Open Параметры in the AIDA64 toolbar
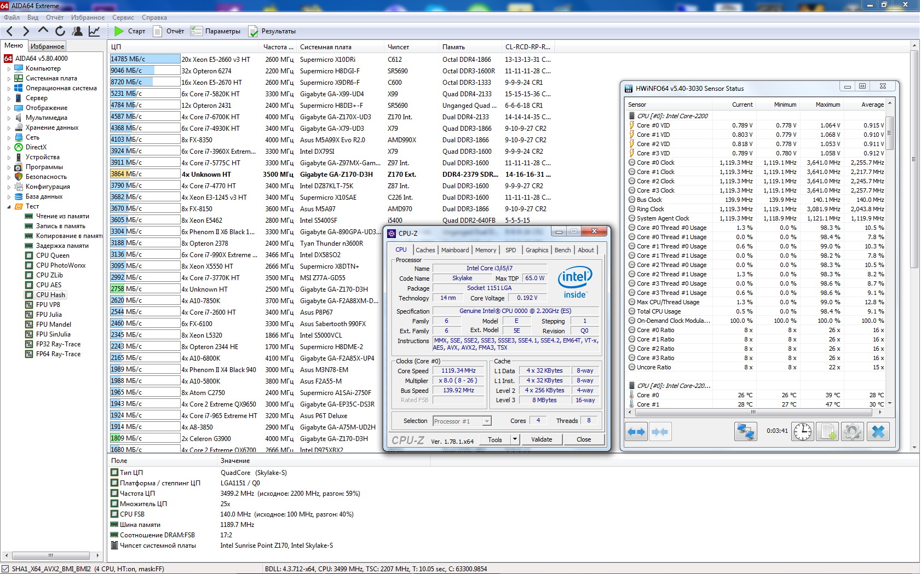This screenshot has height=574, width=921. [215, 31]
